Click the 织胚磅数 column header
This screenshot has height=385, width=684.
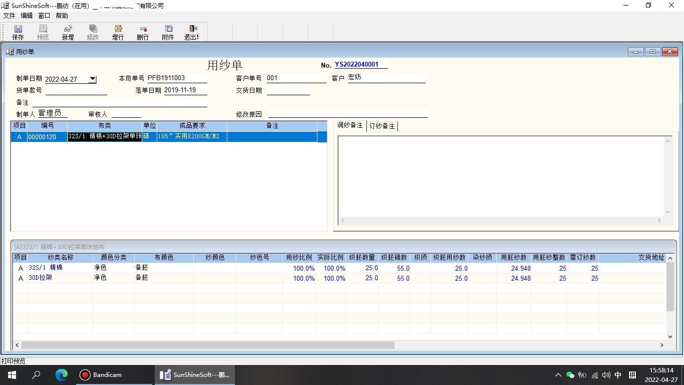394,257
